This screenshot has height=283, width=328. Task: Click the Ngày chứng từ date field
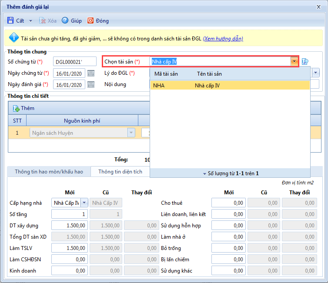(69, 73)
